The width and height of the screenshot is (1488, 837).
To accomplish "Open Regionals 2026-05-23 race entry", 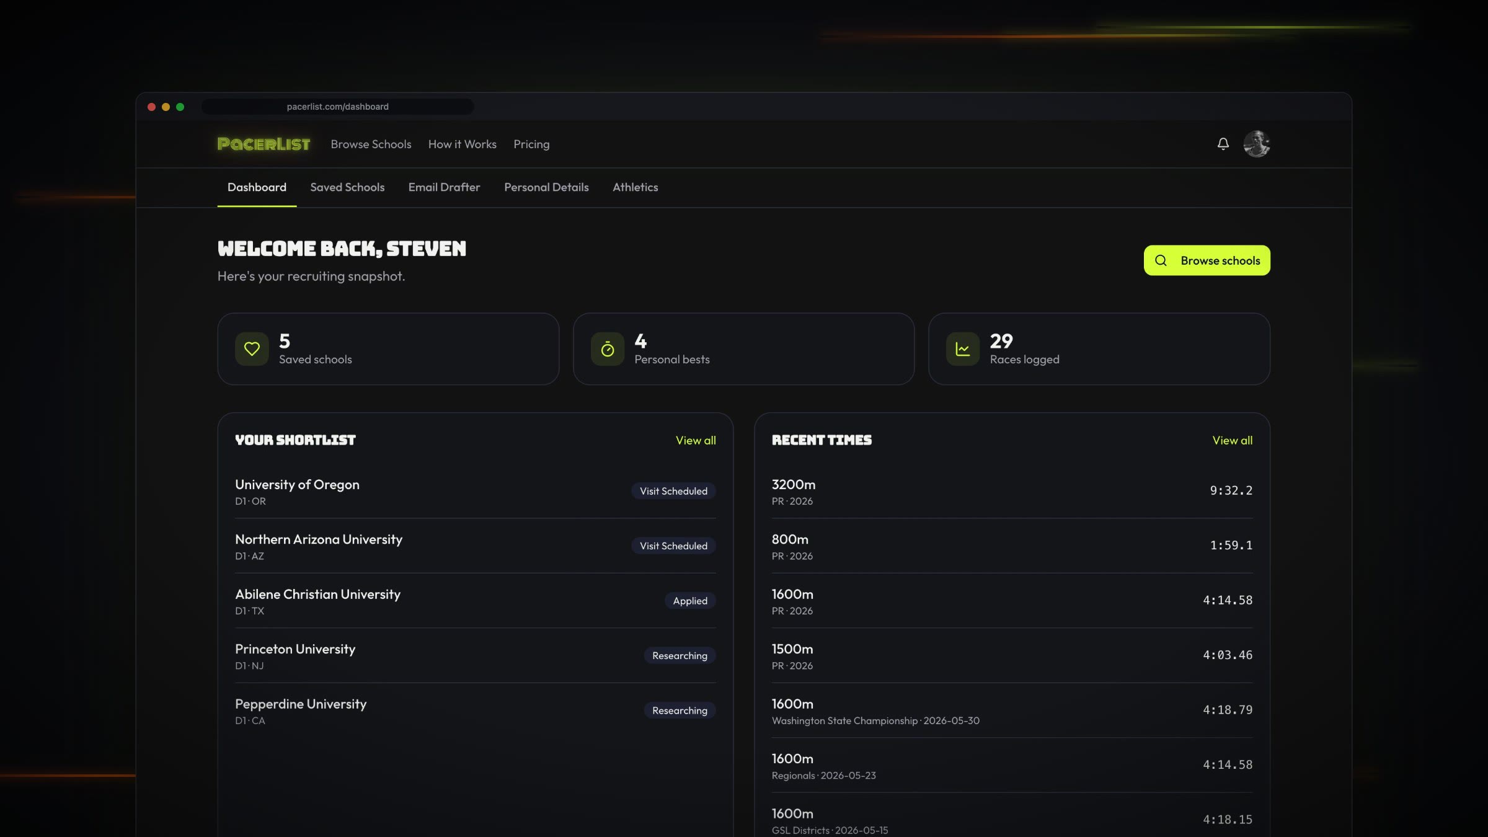I will (x=1012, y=766).
